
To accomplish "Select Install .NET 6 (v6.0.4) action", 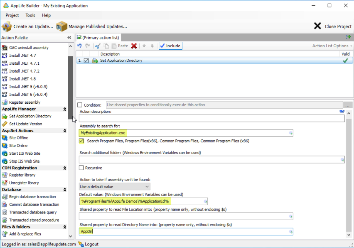I will pos(25,95).
